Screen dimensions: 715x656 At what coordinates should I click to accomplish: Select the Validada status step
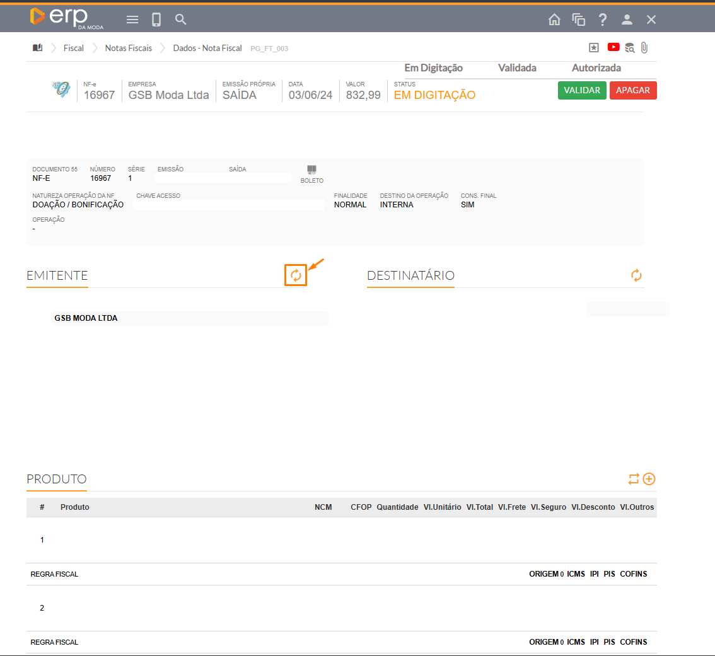[x=517, y=68]
